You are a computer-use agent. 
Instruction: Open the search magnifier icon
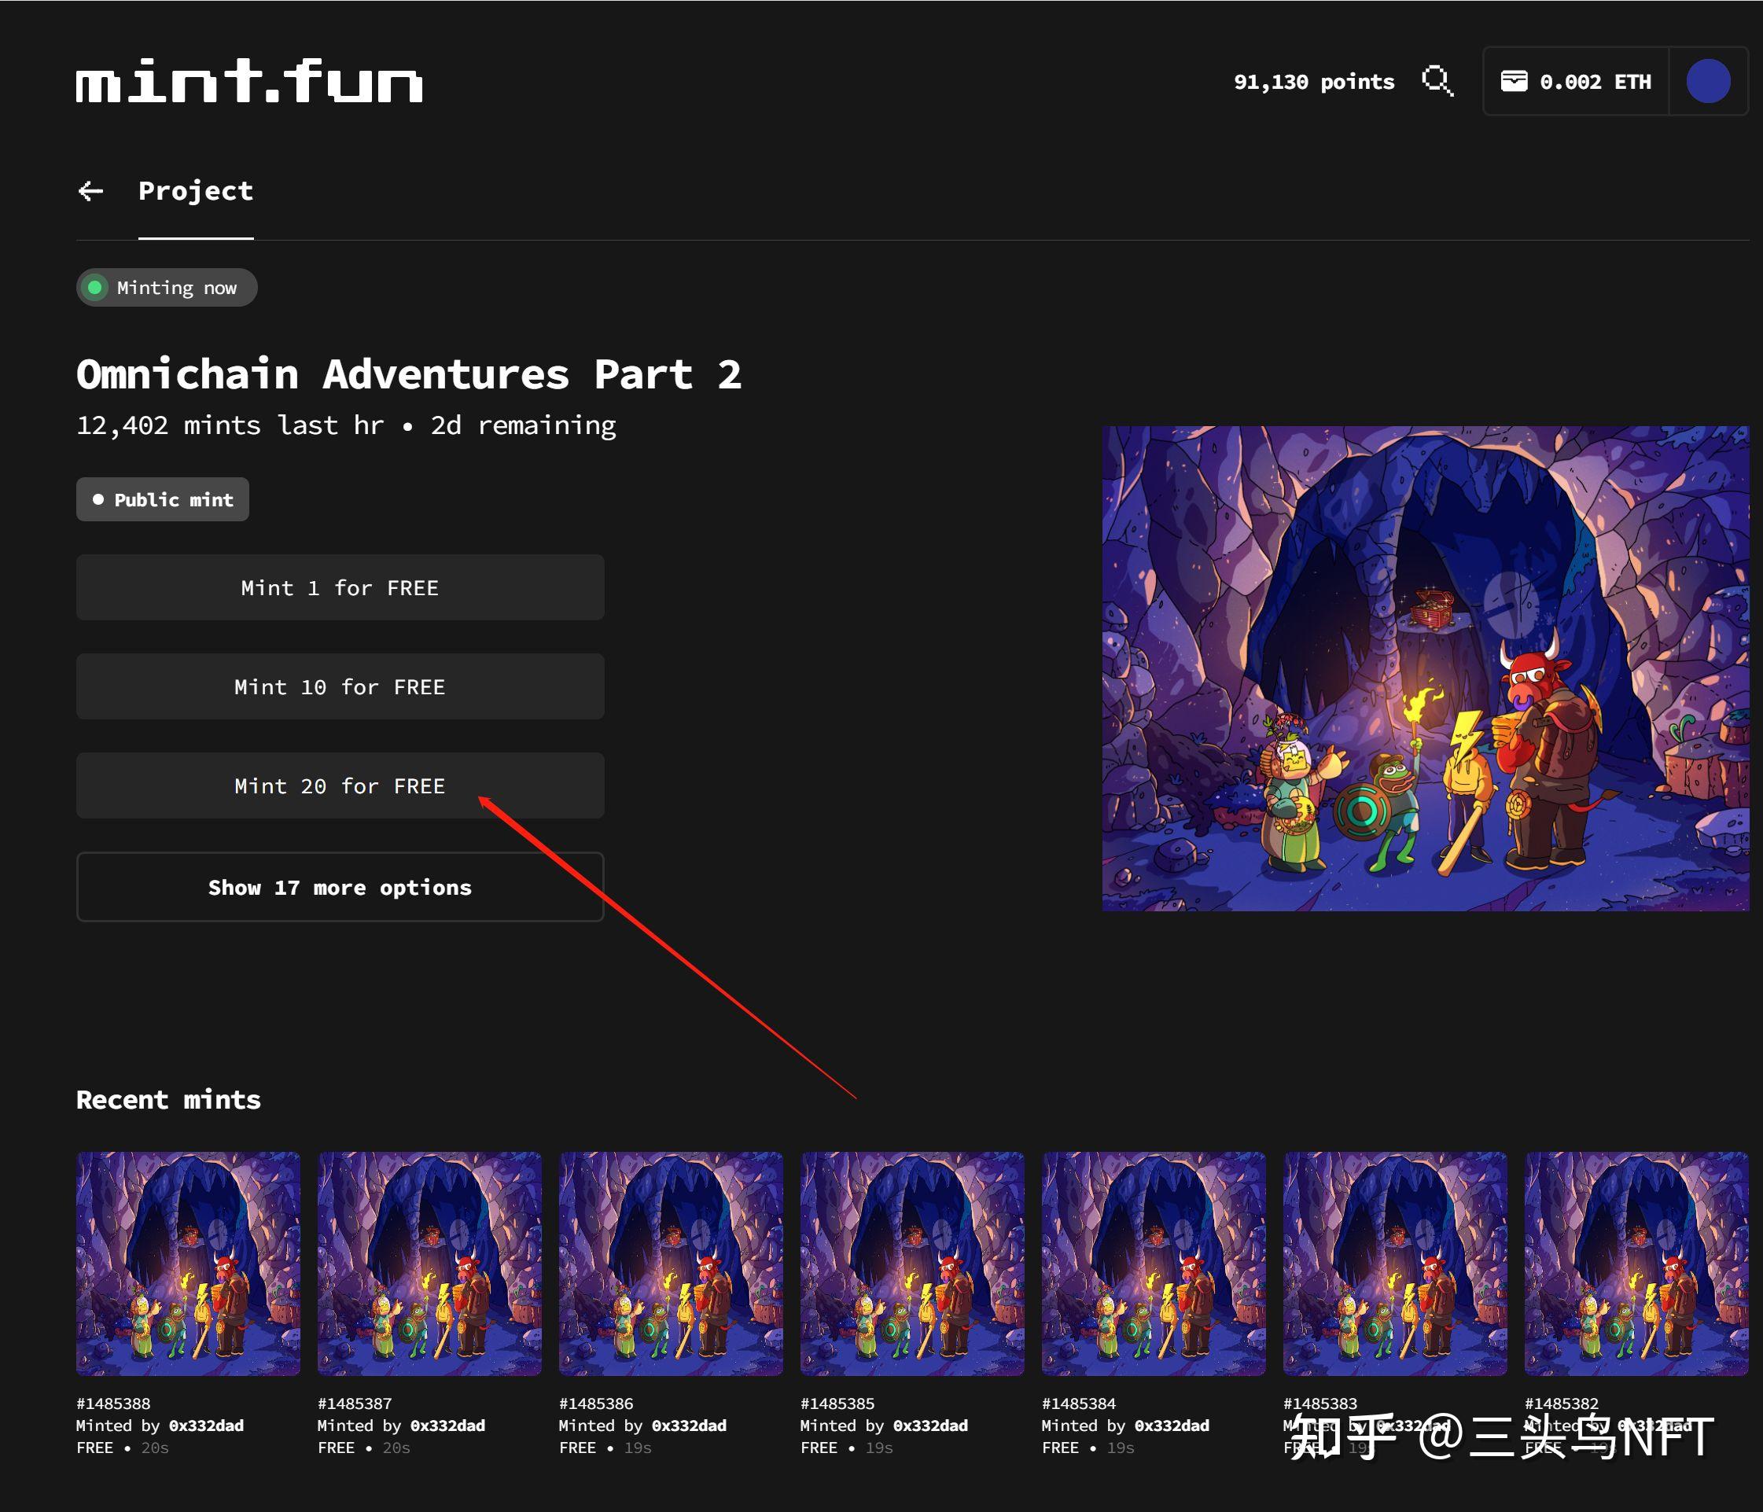[x=1437, y=82]
